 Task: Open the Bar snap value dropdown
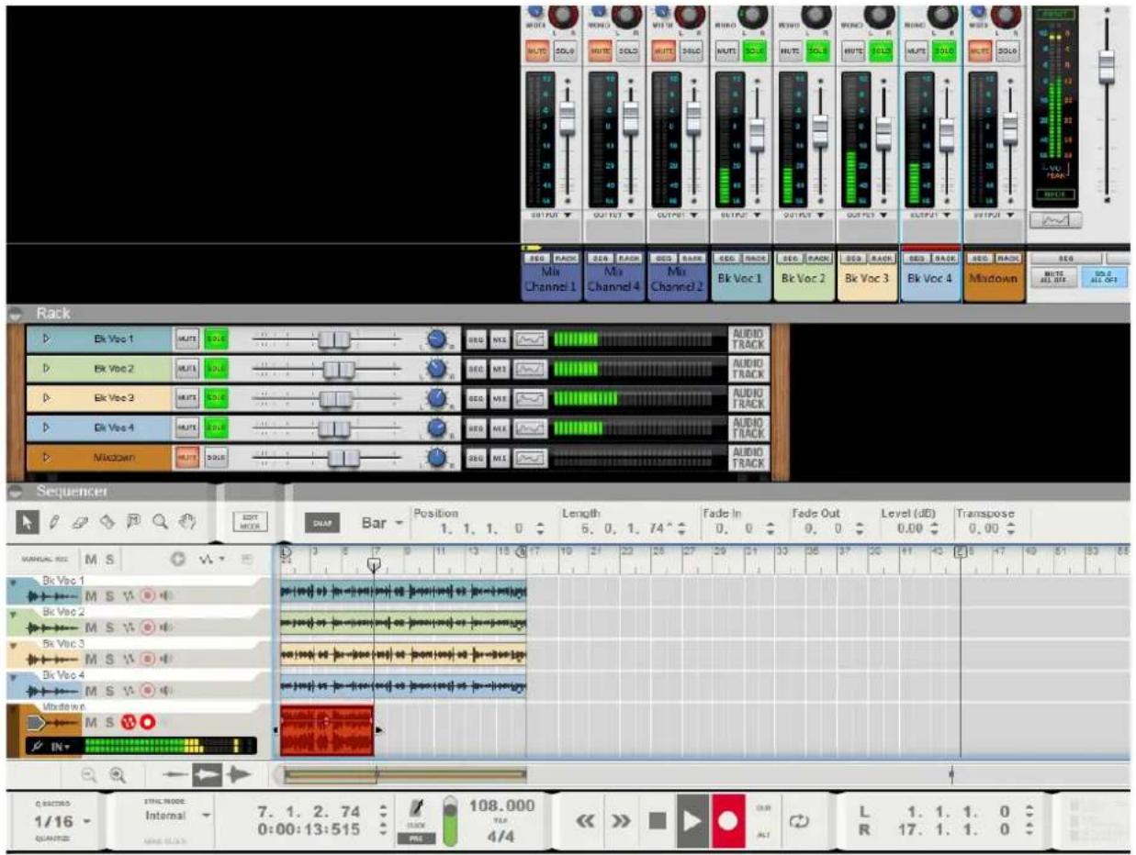point(383,524)
